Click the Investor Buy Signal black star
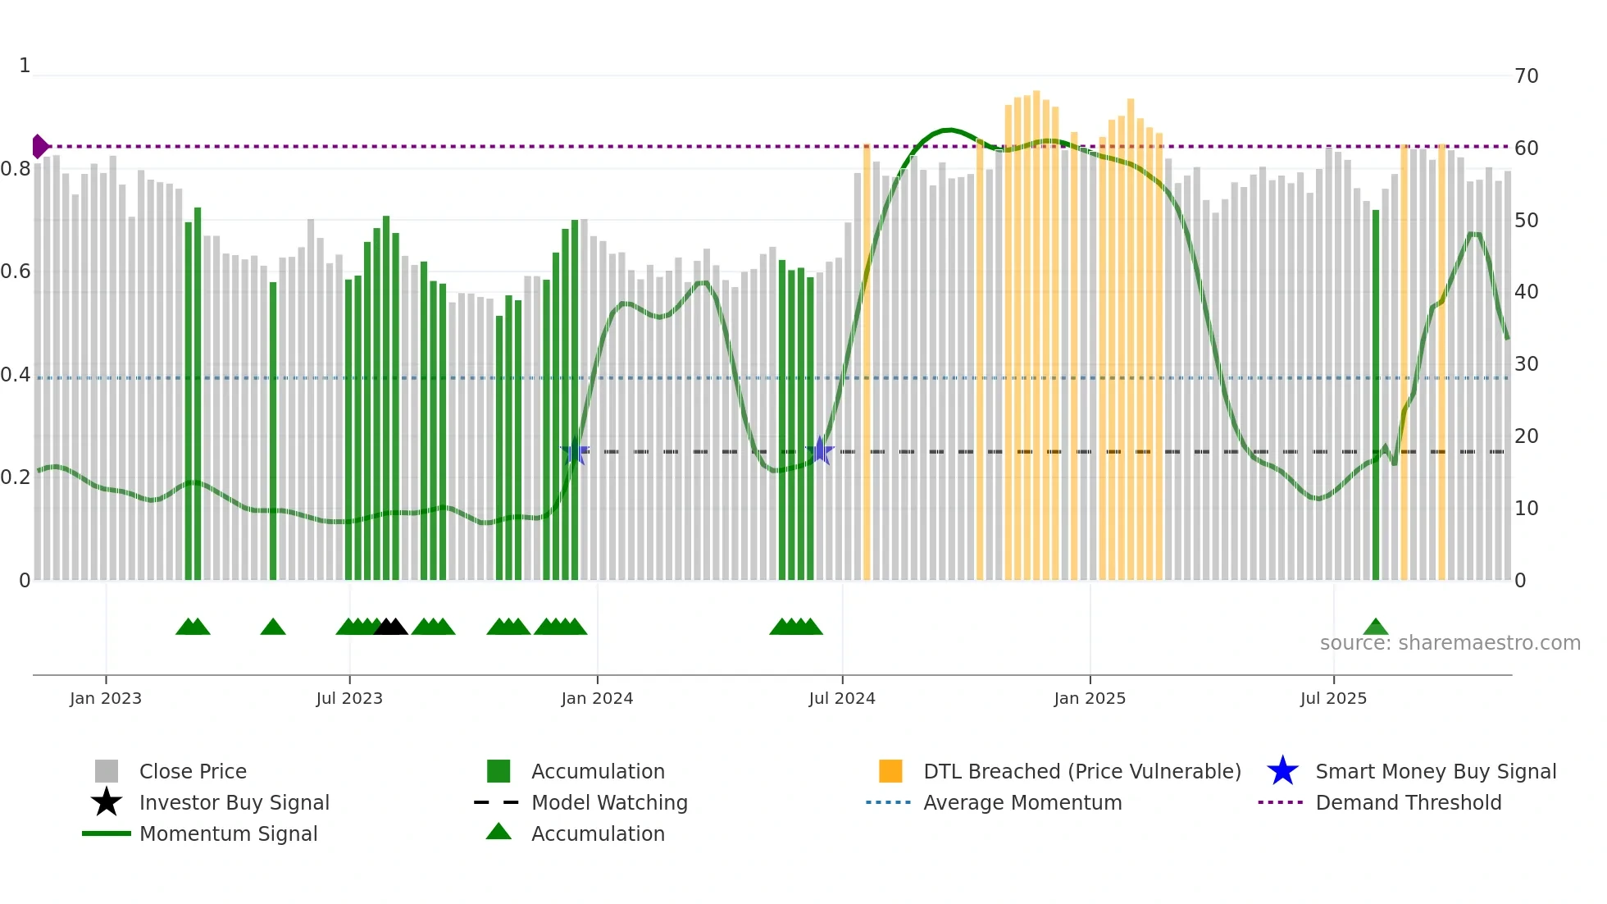Image resolution: width=1607 pixels, height=904 pixels. point(107,802)
